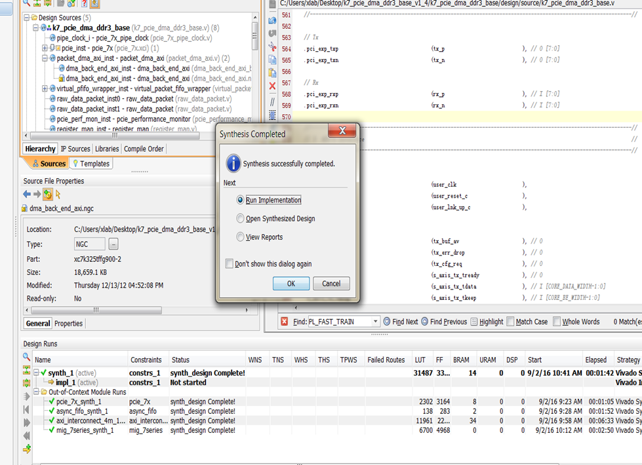Click the search magnifier in Design Runs
642x465 pixels.
(27, 357)
